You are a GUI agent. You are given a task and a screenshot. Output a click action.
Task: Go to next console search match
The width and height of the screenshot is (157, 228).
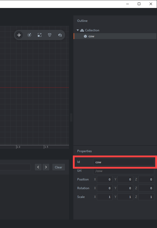[46, 167]
